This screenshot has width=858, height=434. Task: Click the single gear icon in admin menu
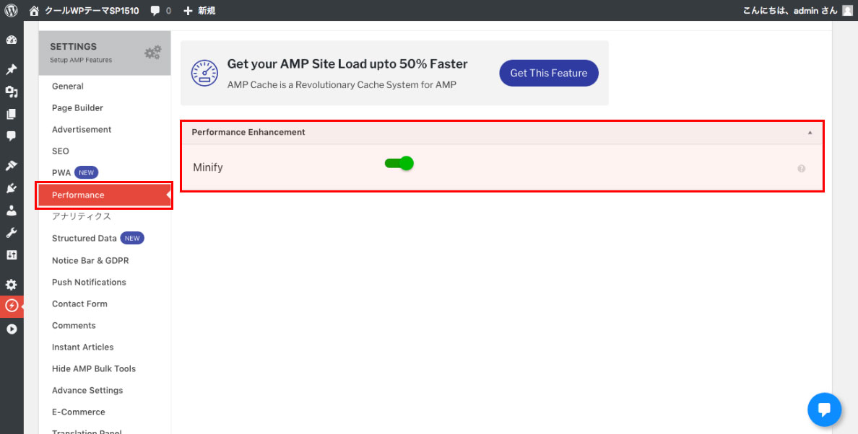[12, 285]
